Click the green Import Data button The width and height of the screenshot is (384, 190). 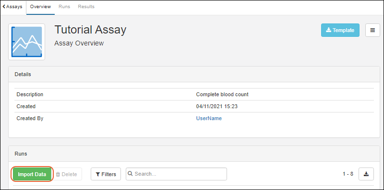click(32, 174)
